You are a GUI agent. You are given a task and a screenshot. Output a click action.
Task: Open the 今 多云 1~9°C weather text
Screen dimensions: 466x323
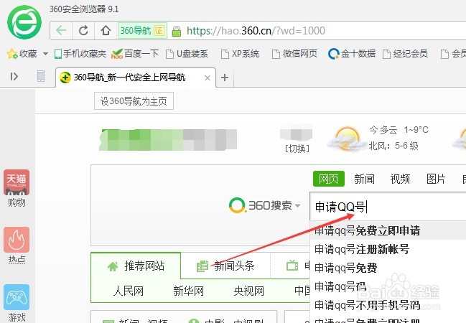pyautogui.click(x=399, y=130)
